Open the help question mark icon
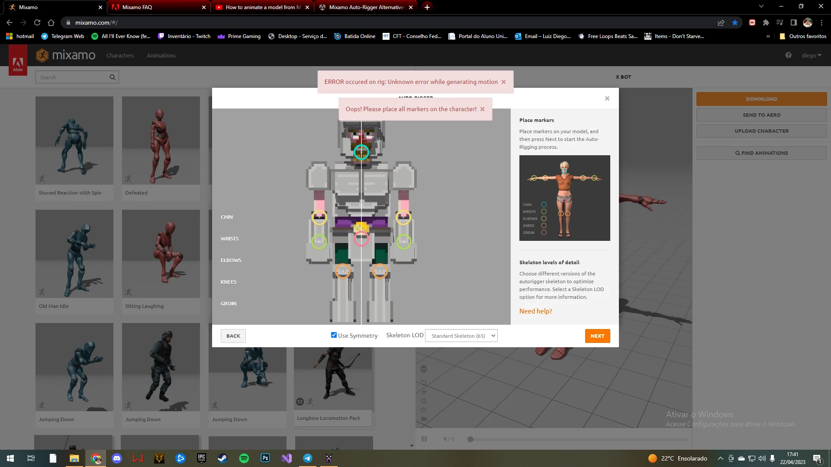The image size is (831, 467). (x=788, y=55)
